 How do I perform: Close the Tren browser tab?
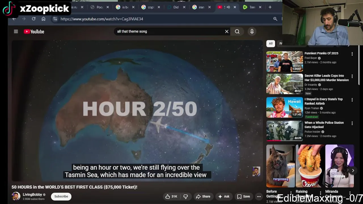pyautogui.click(x=260, y=7)
